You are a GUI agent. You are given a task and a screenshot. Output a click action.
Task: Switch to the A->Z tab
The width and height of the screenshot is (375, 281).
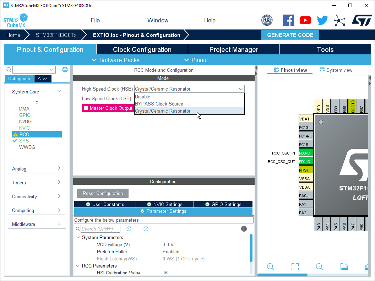[x=43, y=79]
